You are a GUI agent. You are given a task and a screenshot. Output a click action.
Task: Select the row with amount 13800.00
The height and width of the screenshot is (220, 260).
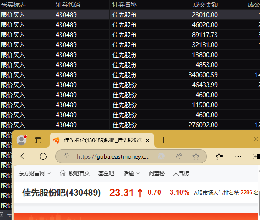tap(130, 55)
